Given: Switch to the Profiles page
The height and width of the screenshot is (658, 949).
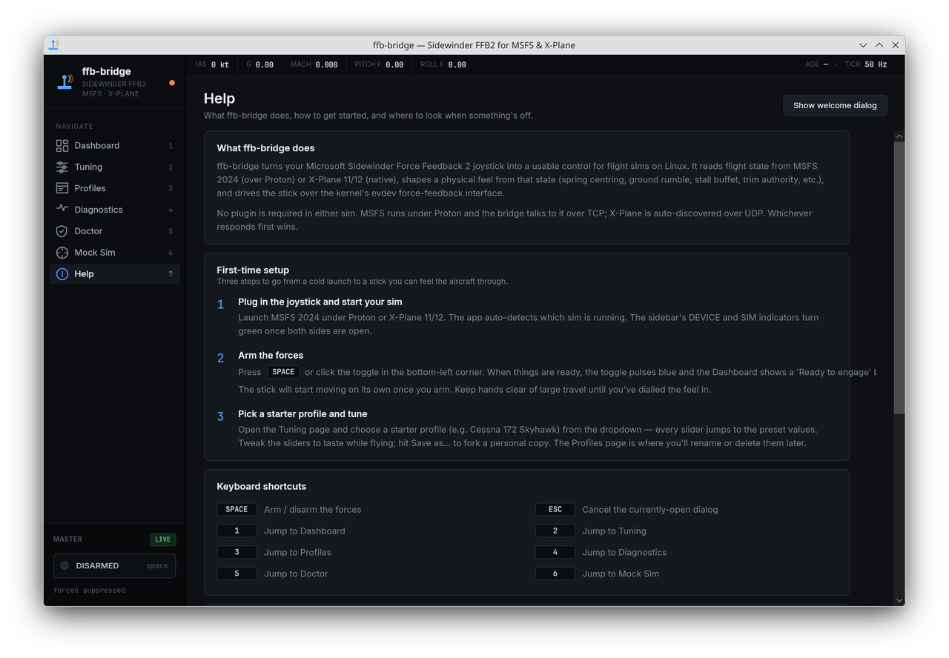Looking at the screenshot, I should pos(115,188).
